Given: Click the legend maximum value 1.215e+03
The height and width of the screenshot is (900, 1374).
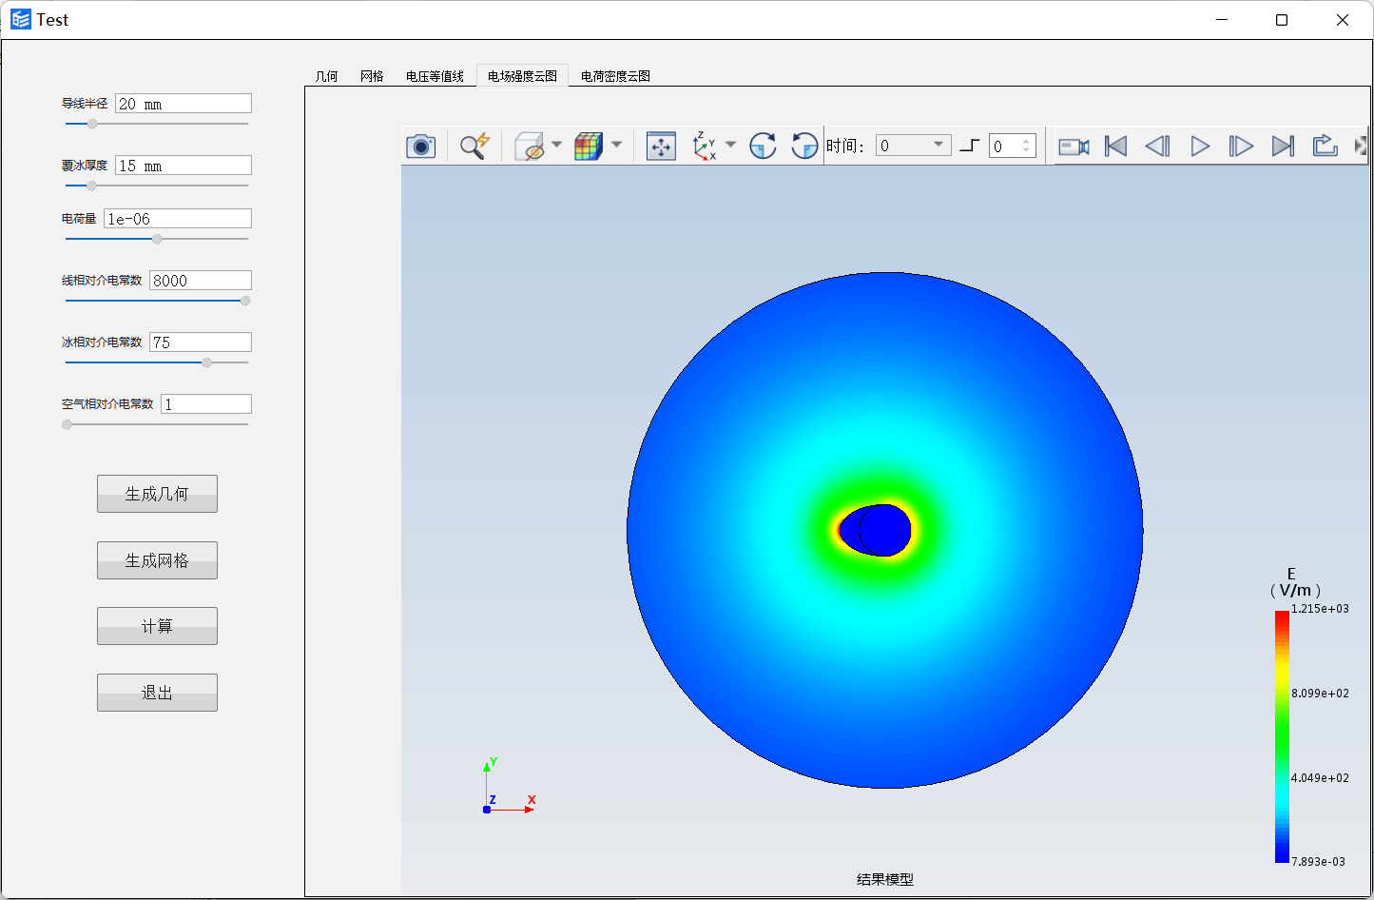Looking at the screenshot, I should click(1320, 609).
